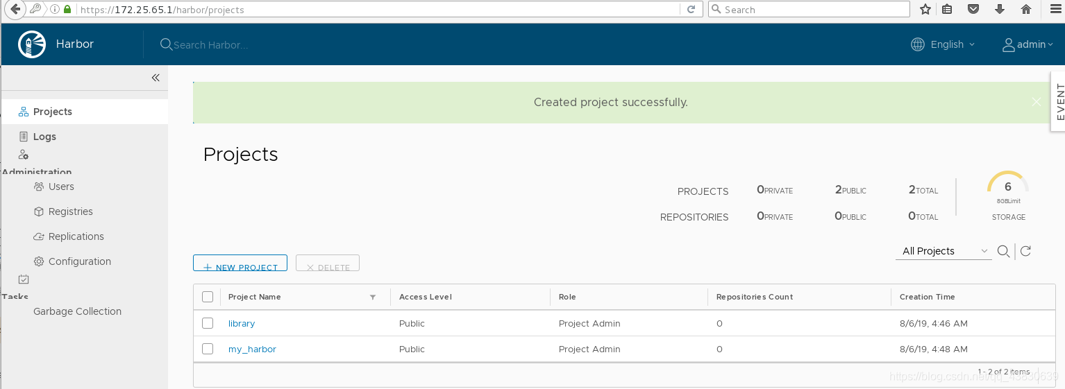Sort by Role column header
The height and width of the screenshot is (389, 1065).
point(567,297)
